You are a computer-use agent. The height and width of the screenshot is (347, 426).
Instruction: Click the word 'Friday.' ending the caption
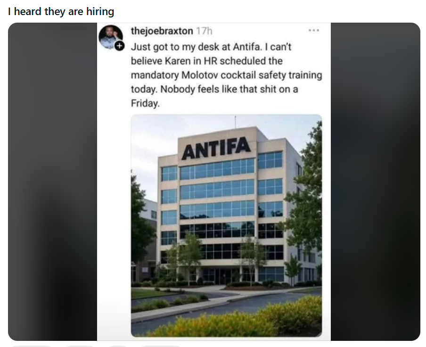pos(145,104)
